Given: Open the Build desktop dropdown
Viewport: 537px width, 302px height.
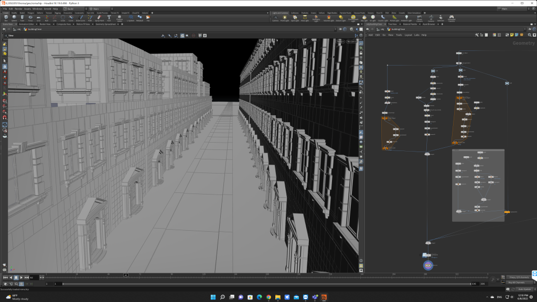Looking at the screenshot, I should 74,9.
